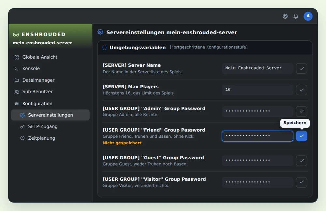Click the Zeitplanung clock icon
This screenshot has width=326, height=211.
click(22, 138)
